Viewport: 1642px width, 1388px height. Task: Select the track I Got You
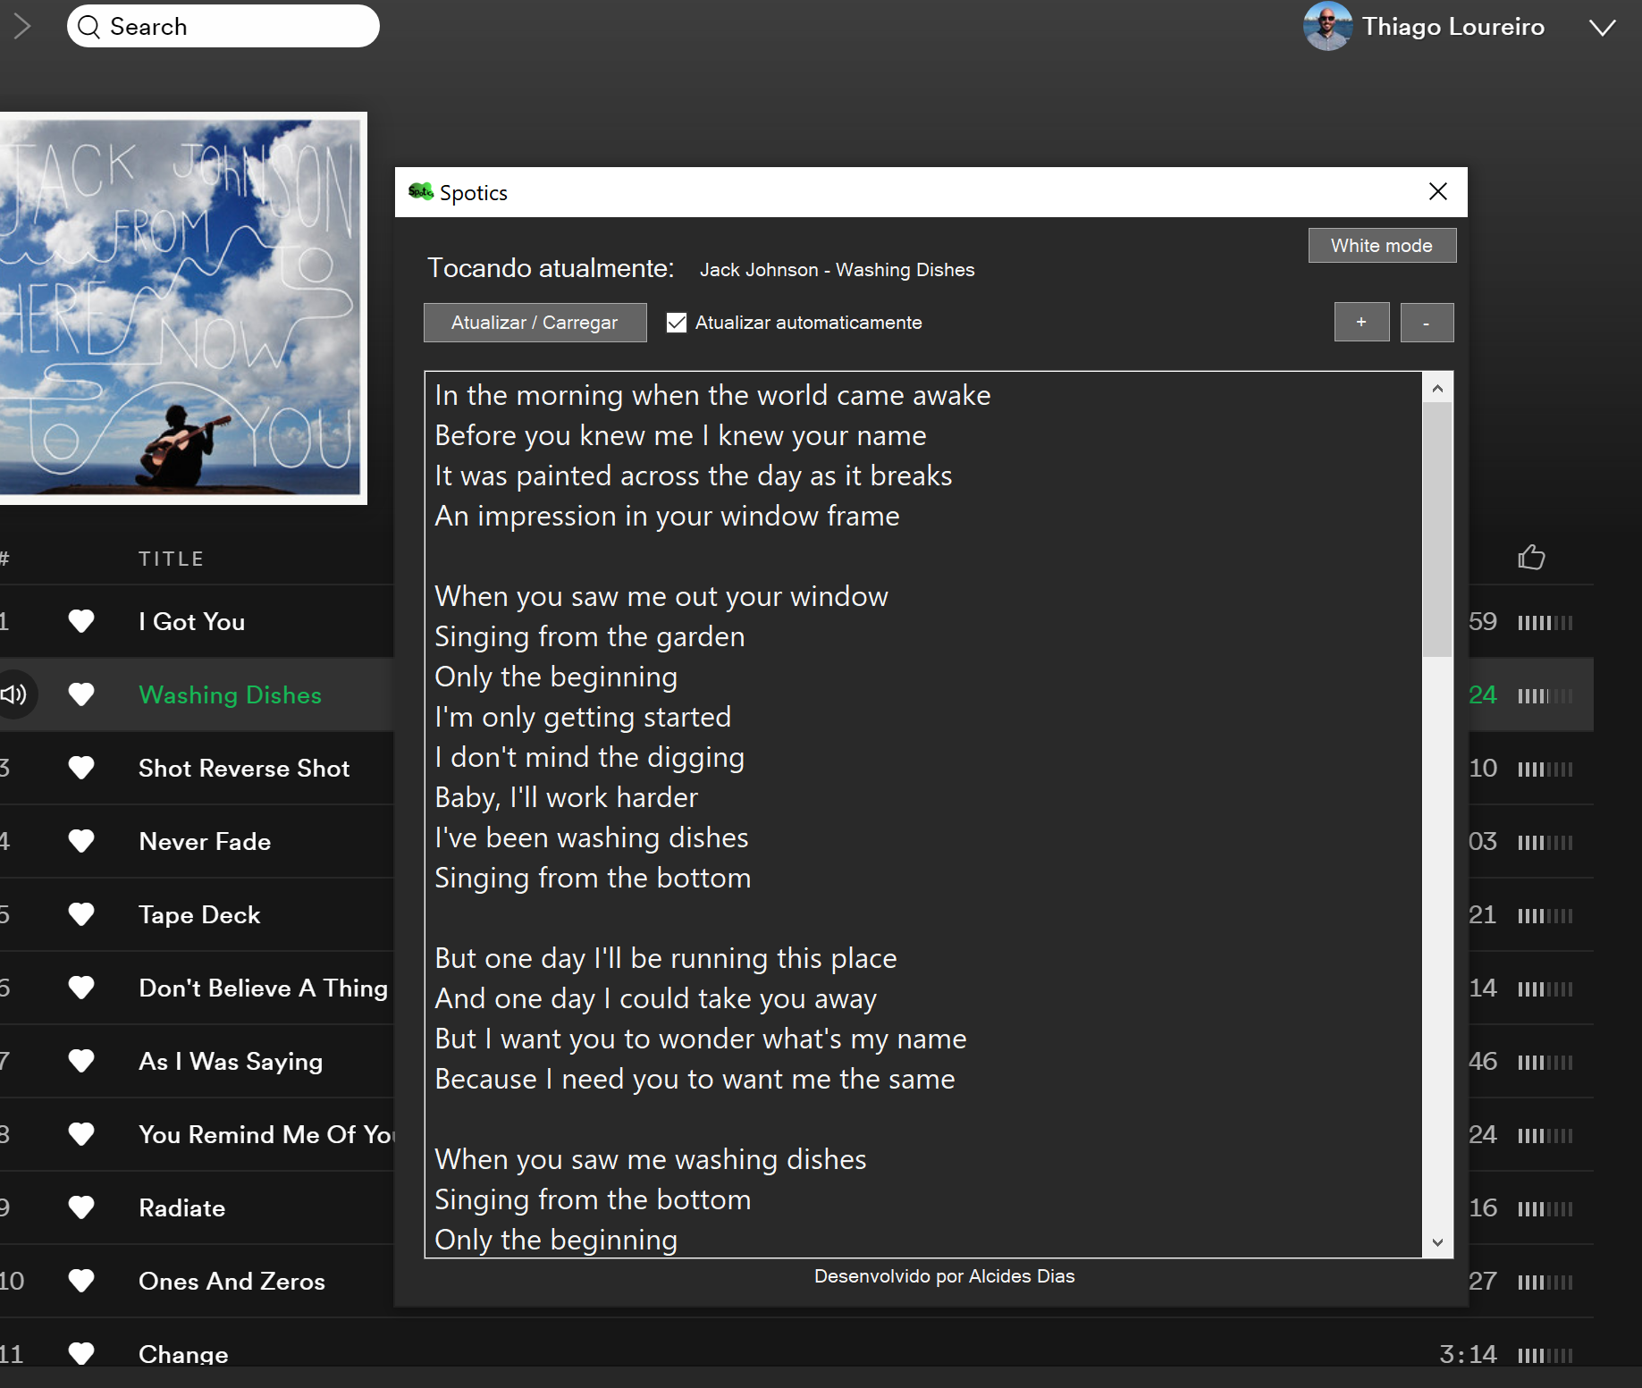(191, 621)
